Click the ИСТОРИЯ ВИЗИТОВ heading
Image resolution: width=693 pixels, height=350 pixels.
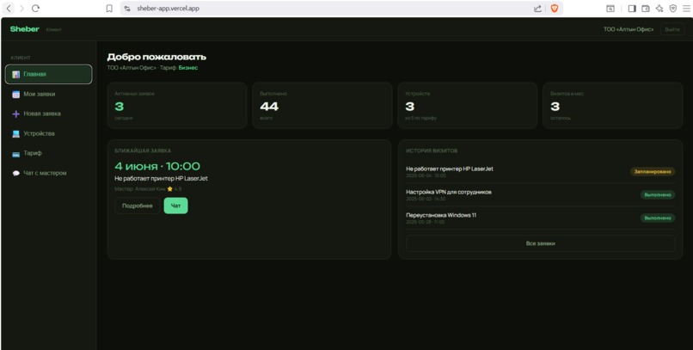point(432,150)
